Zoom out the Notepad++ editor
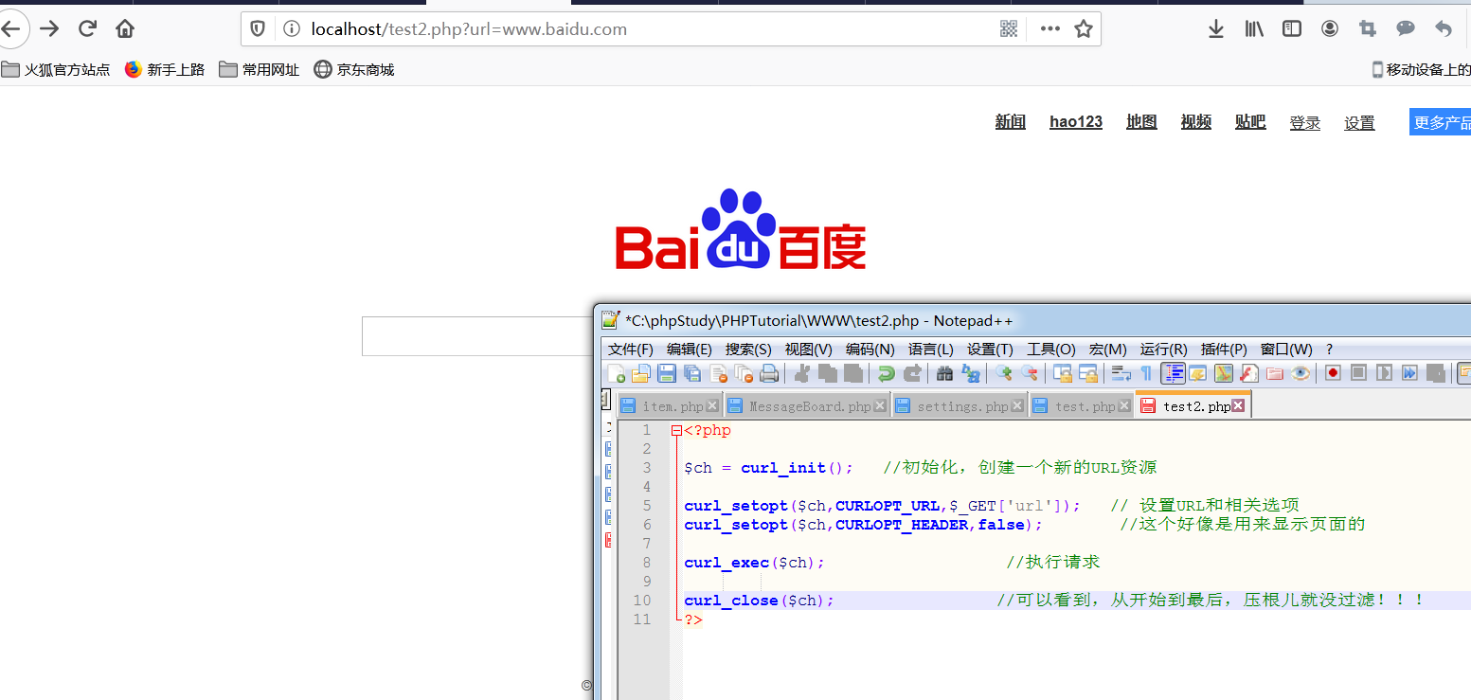This screenshot has width=1471, height=700. (x=1029, y=373)
